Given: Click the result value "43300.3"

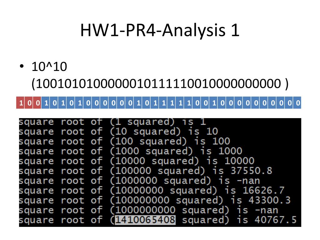Looking at the screenshot, I should point(270,200).
